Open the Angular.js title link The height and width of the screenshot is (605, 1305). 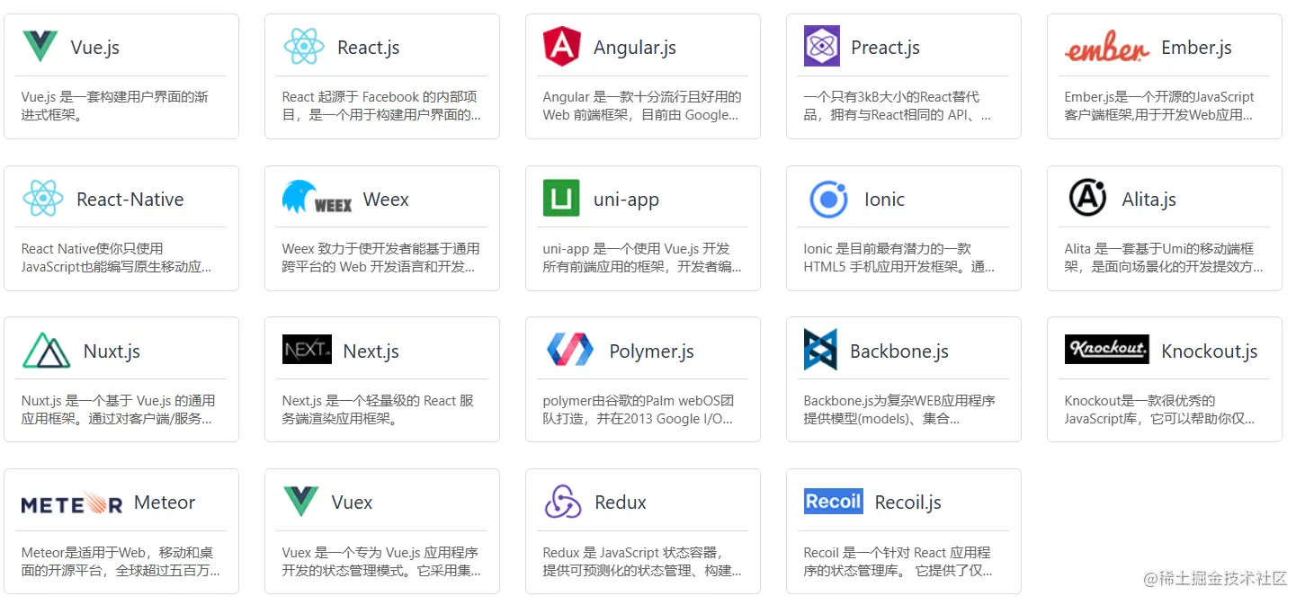pos(635,48)
